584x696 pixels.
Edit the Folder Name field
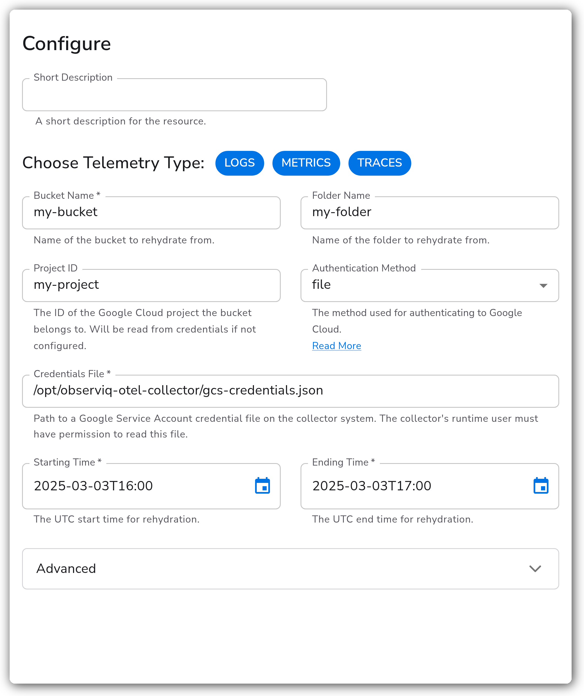point(429,213)
